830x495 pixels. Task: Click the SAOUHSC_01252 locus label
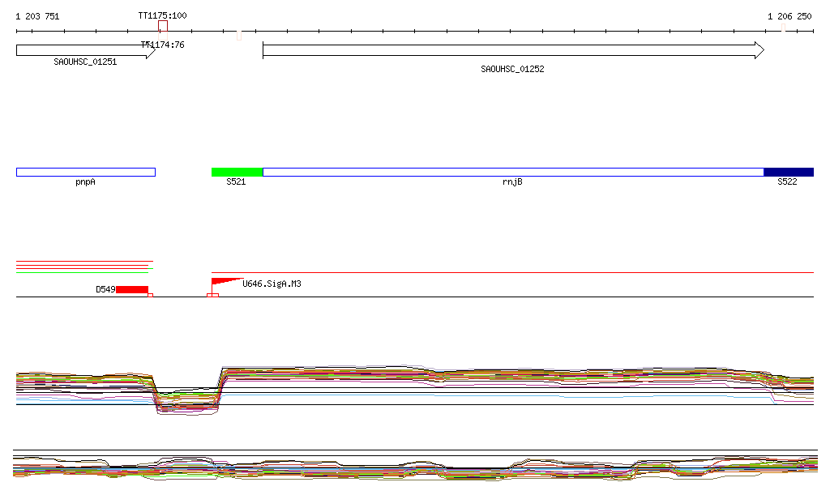[512, 70]
